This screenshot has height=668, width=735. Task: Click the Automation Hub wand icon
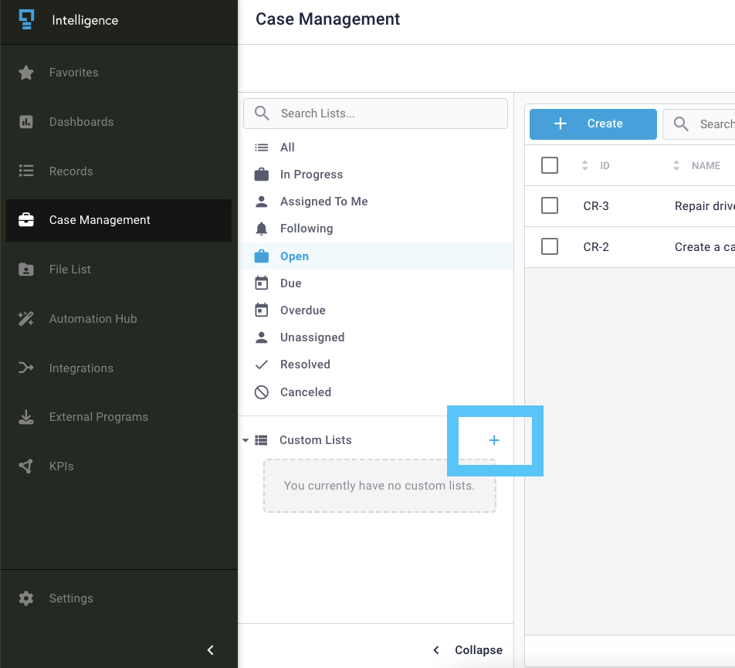coord(26,319)
